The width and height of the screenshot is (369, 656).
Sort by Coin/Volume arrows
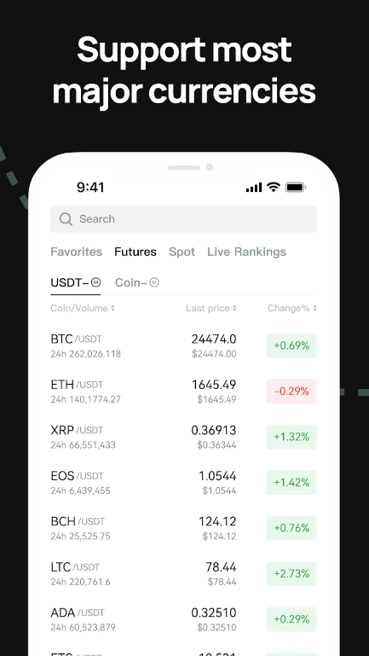tap(112, 308)
